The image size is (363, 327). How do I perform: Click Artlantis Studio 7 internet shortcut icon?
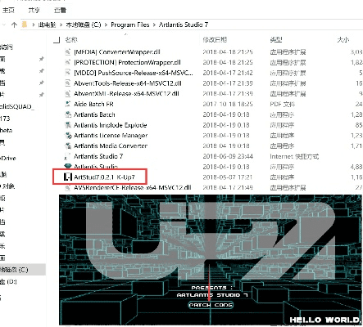pos(67,156)
